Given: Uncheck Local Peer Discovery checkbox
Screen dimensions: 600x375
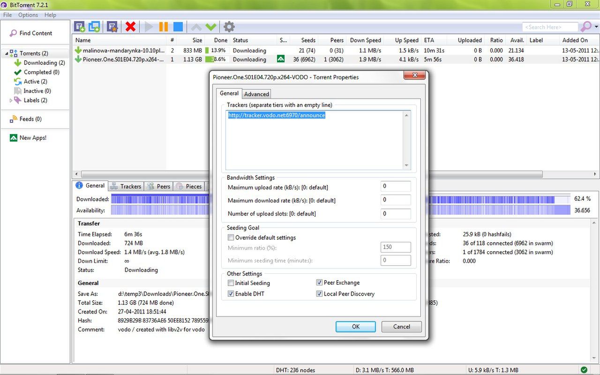Looking at the screenshot, I should click(319, 294).
